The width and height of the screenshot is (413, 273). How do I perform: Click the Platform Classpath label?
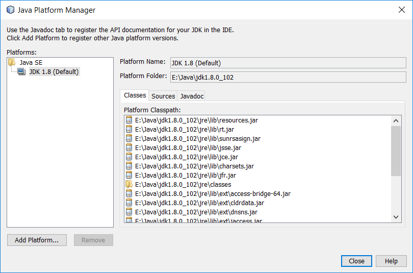(x=152, y=110)
